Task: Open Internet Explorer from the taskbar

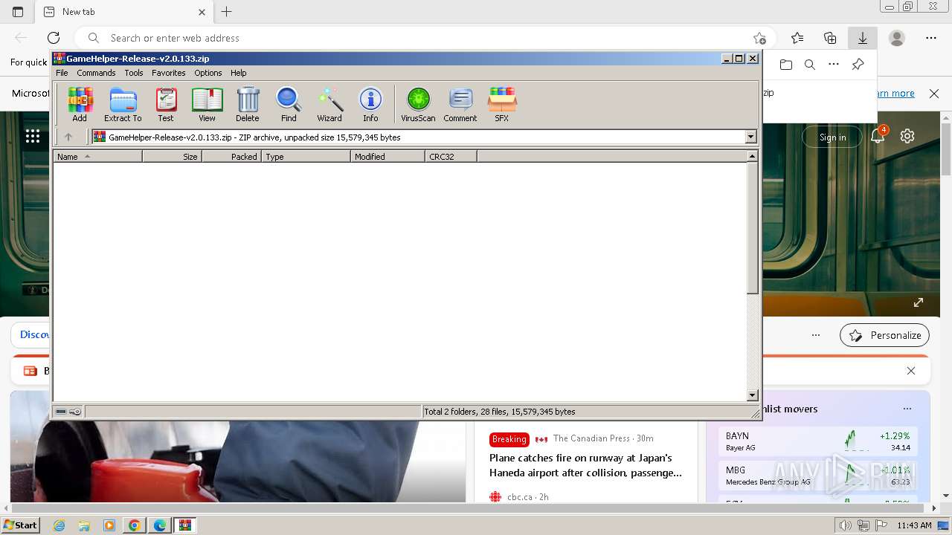Action: (x=59, y=525)
